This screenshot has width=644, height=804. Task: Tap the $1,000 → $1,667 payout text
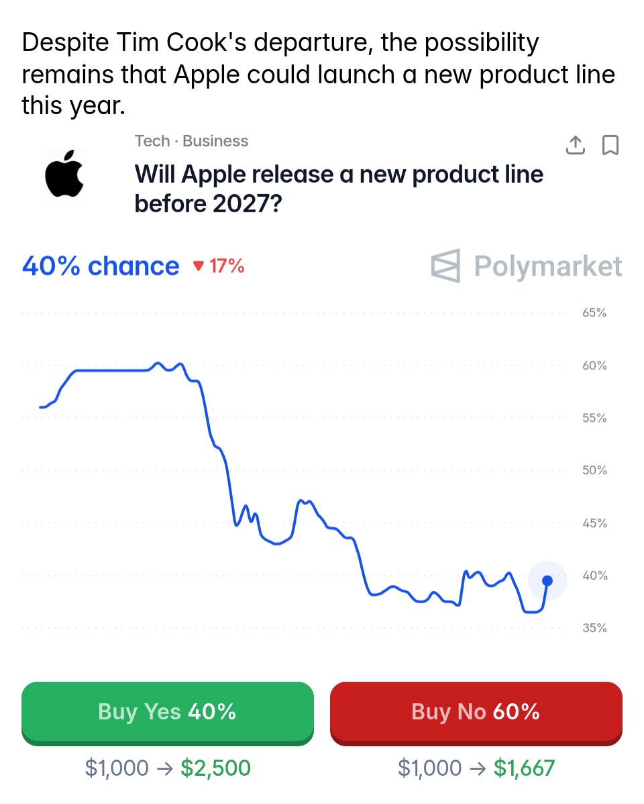(x=476, y=768)
